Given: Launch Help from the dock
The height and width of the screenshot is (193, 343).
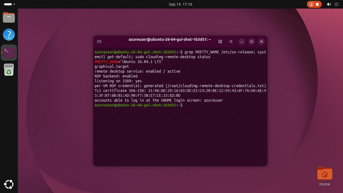Looking at the screenshot, I should coord(9,35).
